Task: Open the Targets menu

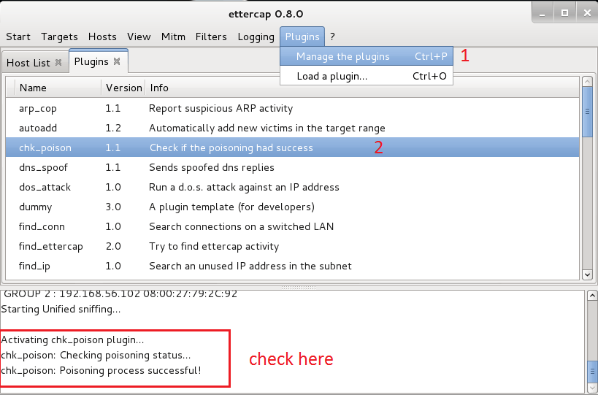Action: pos(59,37)
